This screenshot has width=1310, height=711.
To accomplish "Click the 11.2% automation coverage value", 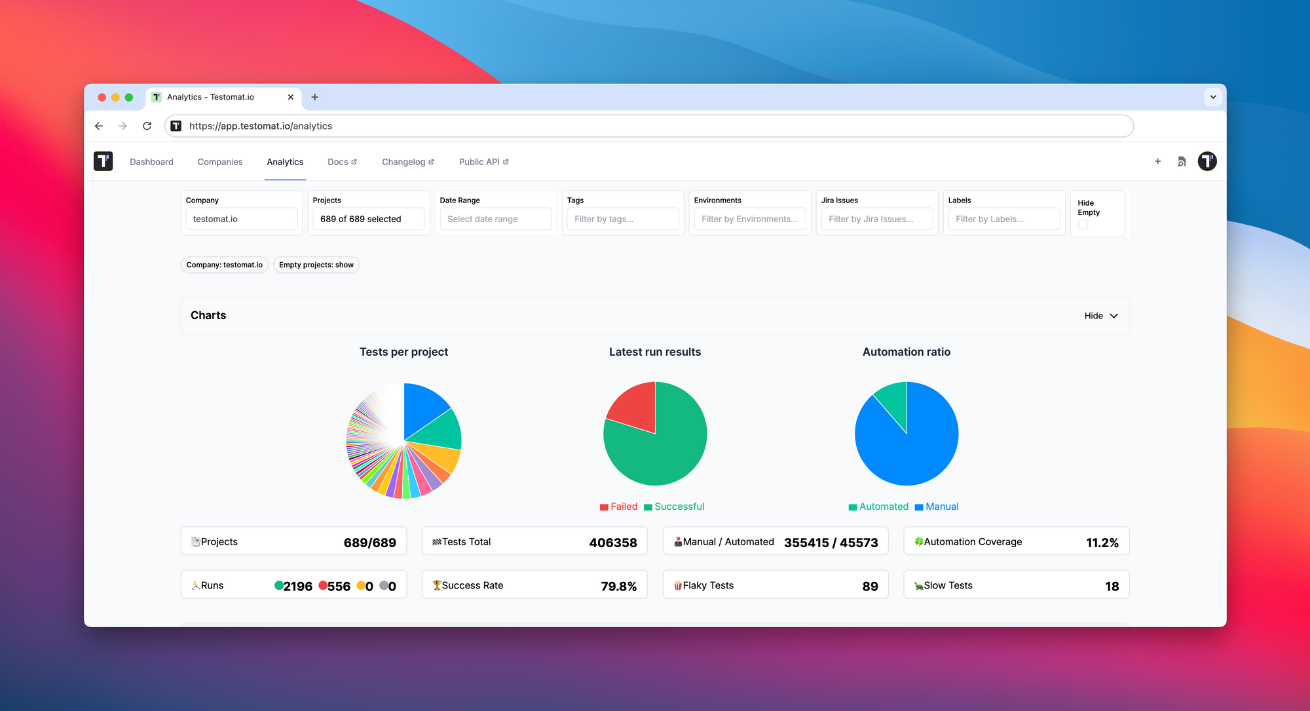I will pos(1102,543).
